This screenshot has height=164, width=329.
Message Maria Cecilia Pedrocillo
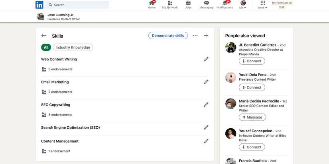[252, 117]
